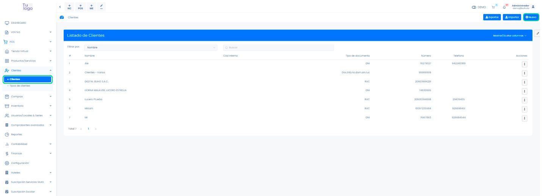The image size is (542, 196).
Task: Expand the Inventario sidebar section
Action: click(27, 106)
